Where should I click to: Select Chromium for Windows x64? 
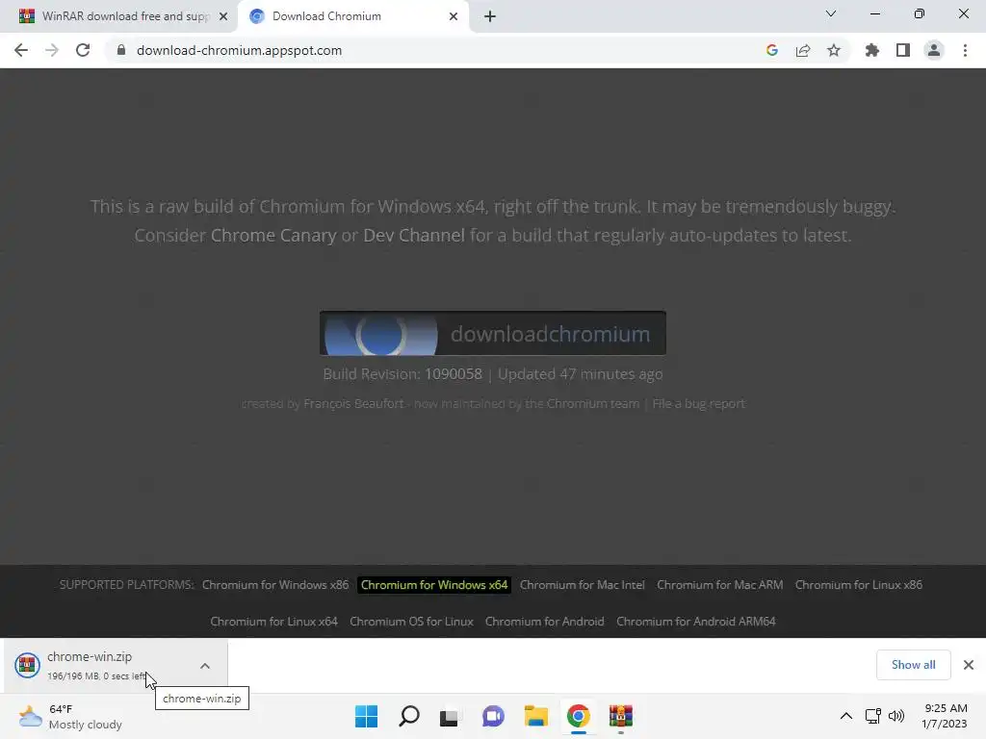pos(434,585)
